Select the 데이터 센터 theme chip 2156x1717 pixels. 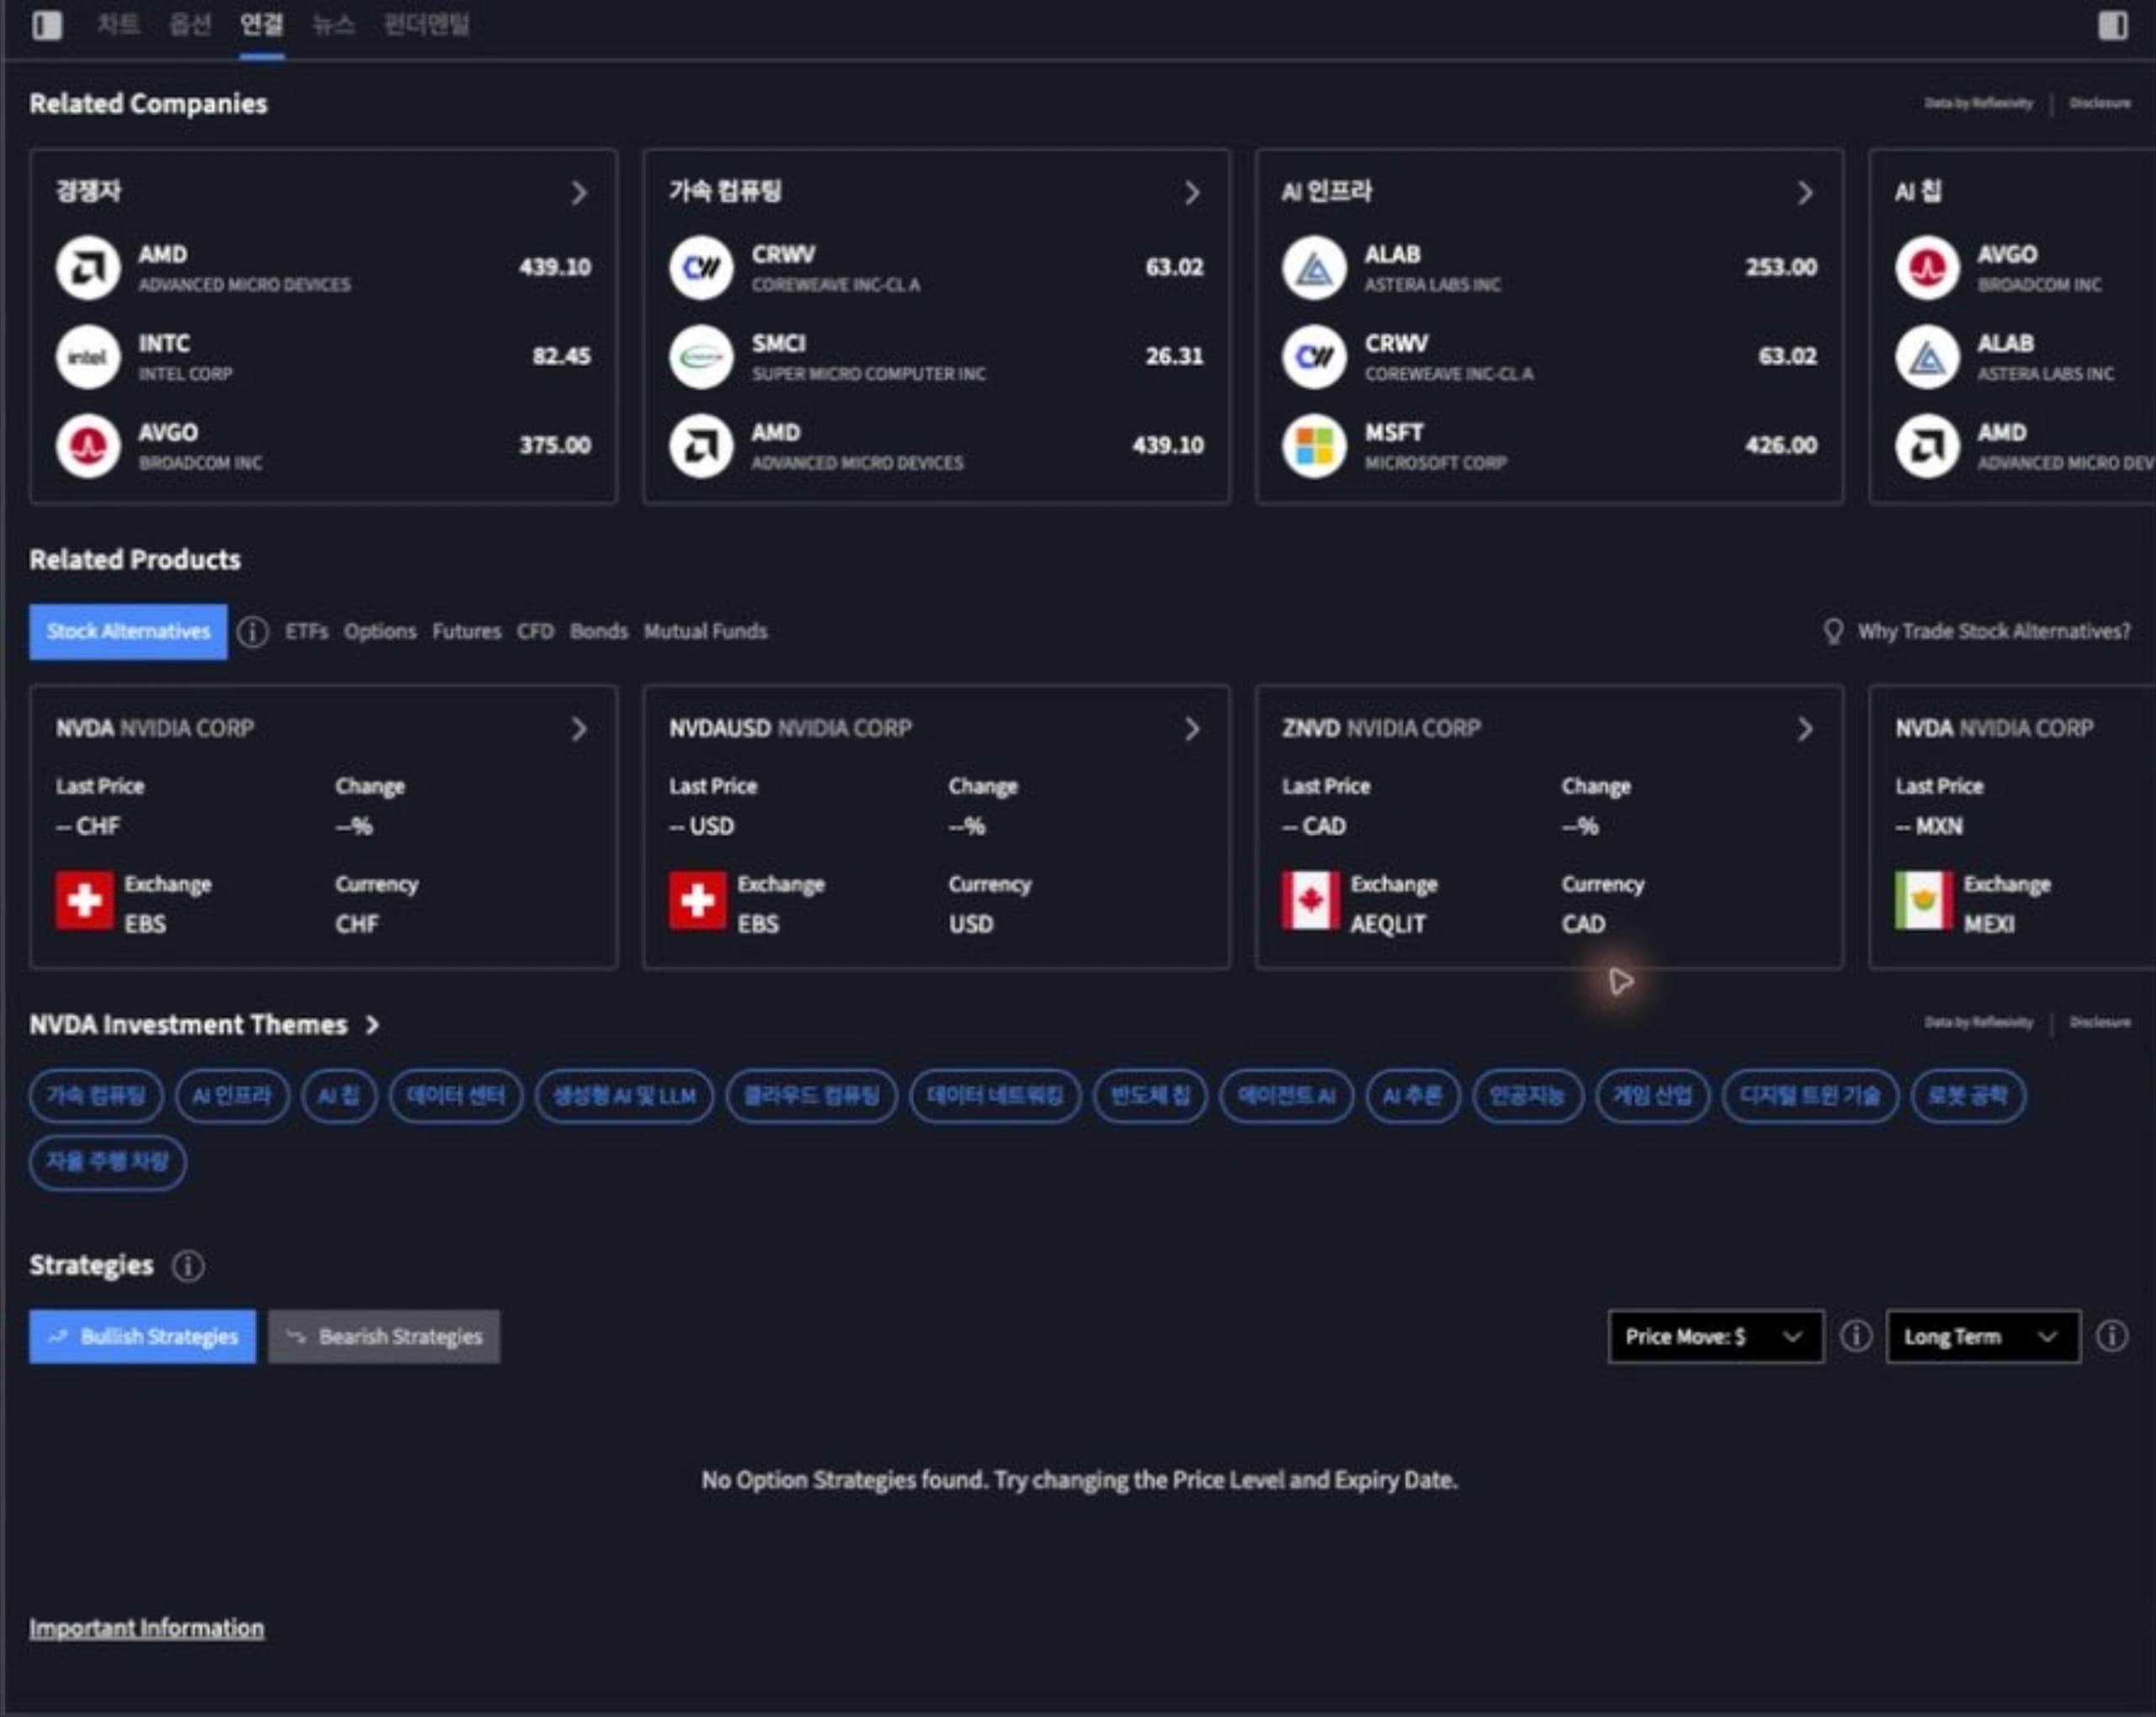point(456,1096)
